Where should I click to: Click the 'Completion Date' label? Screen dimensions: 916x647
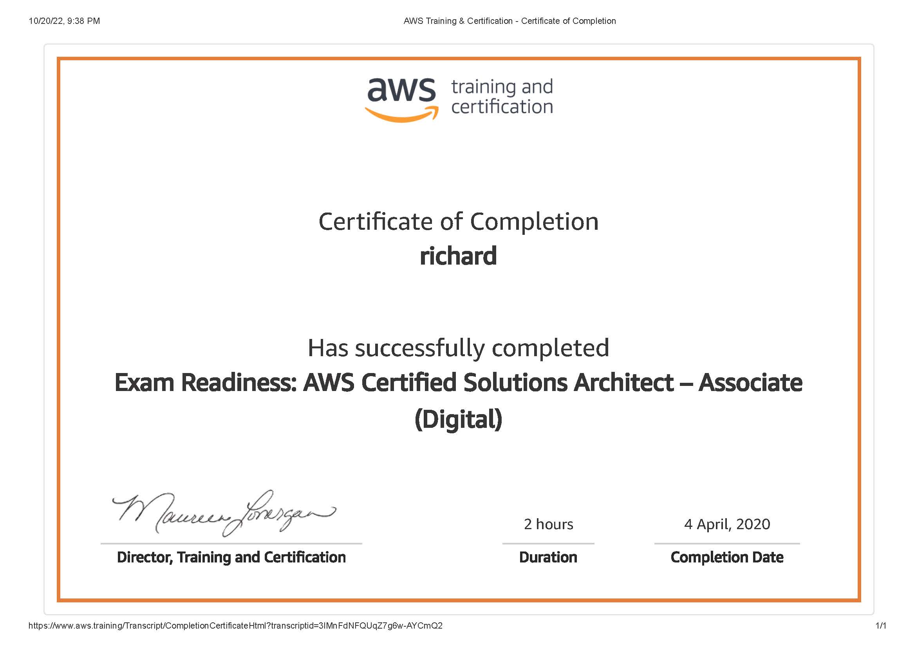pos(727,557)
